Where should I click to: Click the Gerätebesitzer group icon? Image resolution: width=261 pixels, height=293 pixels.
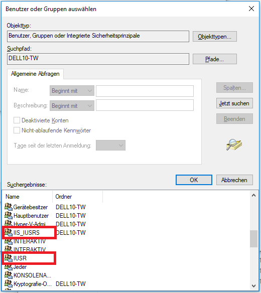pyautogui.click(x=9, y=207)
